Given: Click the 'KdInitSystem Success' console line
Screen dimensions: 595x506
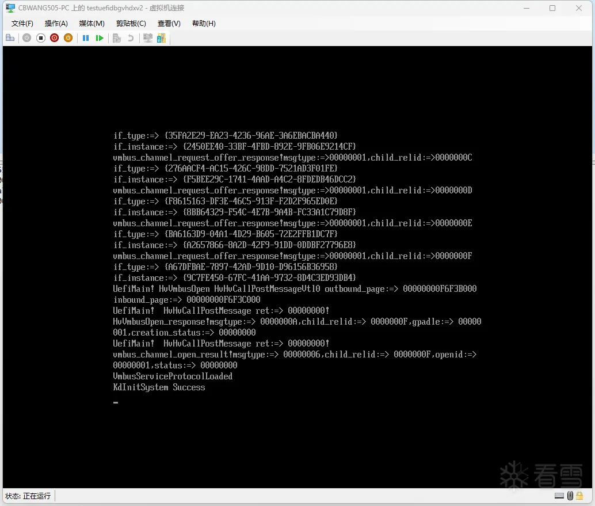Looking at the screenshot, I should (159, 387).
